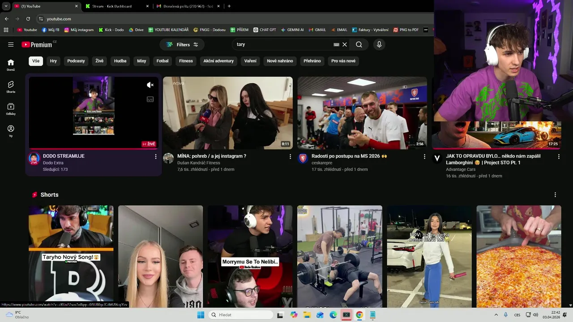Click Dušan Kandráč Fitness channel avatar
This screenshot has width=573, height=322.
[x=168, y=158]
